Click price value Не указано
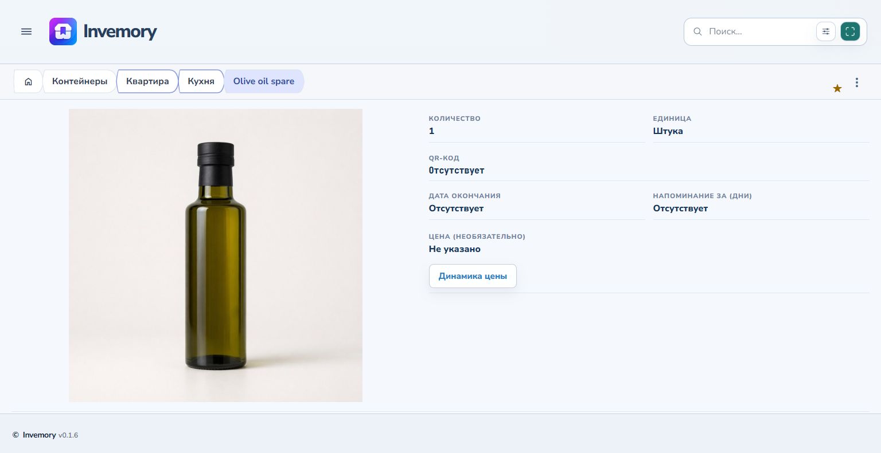This screenshot has height=453, width=881. [455, 249]
